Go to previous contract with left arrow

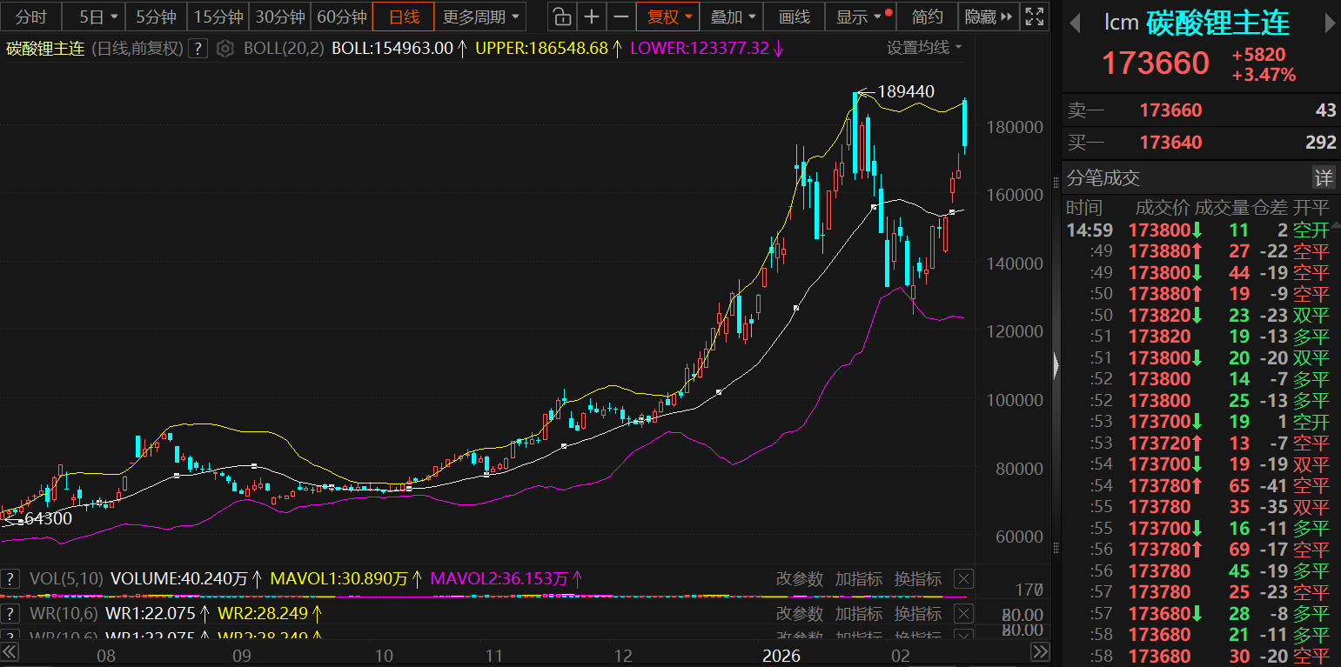pyautogui.click(x=1076, y=23)
